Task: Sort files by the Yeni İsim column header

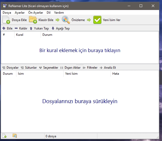Action: [x=87, y=74]
